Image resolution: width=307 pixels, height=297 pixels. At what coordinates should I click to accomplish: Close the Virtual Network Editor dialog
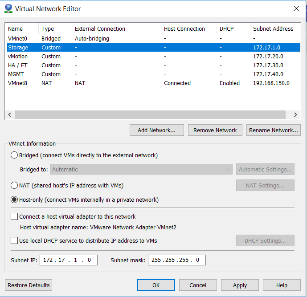[296, 8]
